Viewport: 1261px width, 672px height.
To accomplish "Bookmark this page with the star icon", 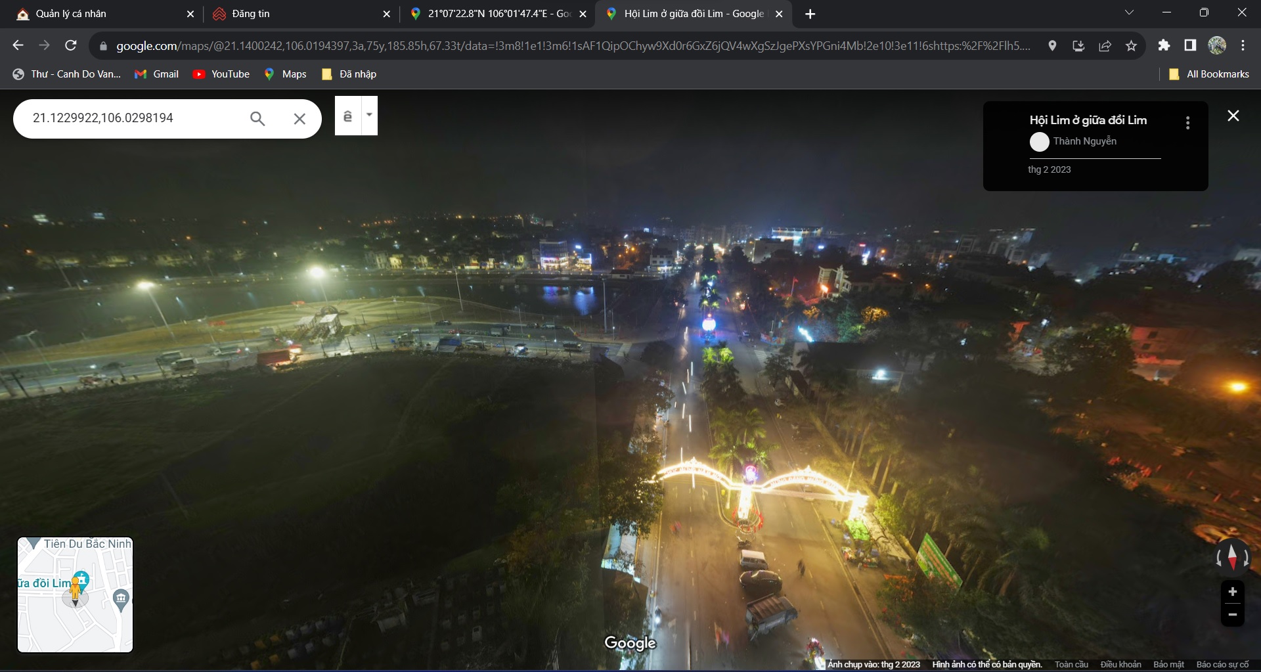I will 1131,45.
